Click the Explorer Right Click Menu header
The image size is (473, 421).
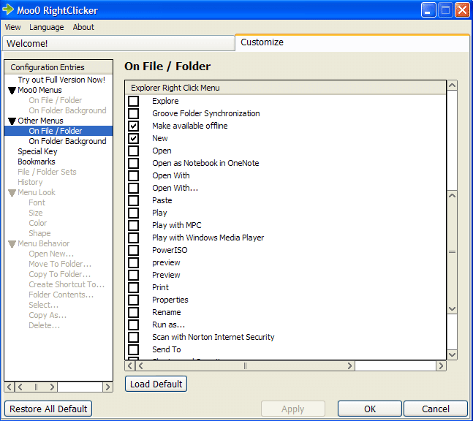(286, 88)
